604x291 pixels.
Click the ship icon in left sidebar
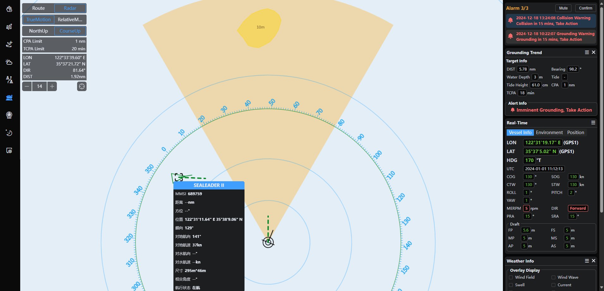coord(9,97)
